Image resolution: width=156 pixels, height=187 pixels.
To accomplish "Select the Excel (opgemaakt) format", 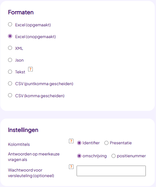I will 10,24.
